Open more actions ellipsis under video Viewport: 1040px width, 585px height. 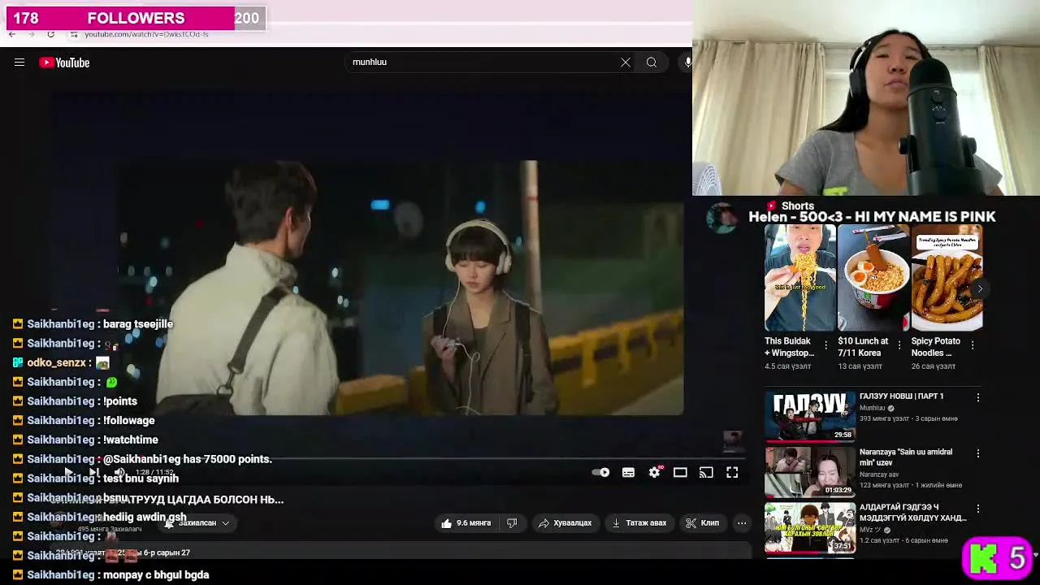[x=742, y=523]
